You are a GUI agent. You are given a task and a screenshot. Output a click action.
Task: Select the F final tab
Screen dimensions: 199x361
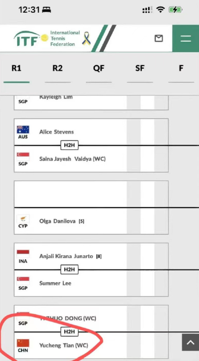[x=181, y=68]
